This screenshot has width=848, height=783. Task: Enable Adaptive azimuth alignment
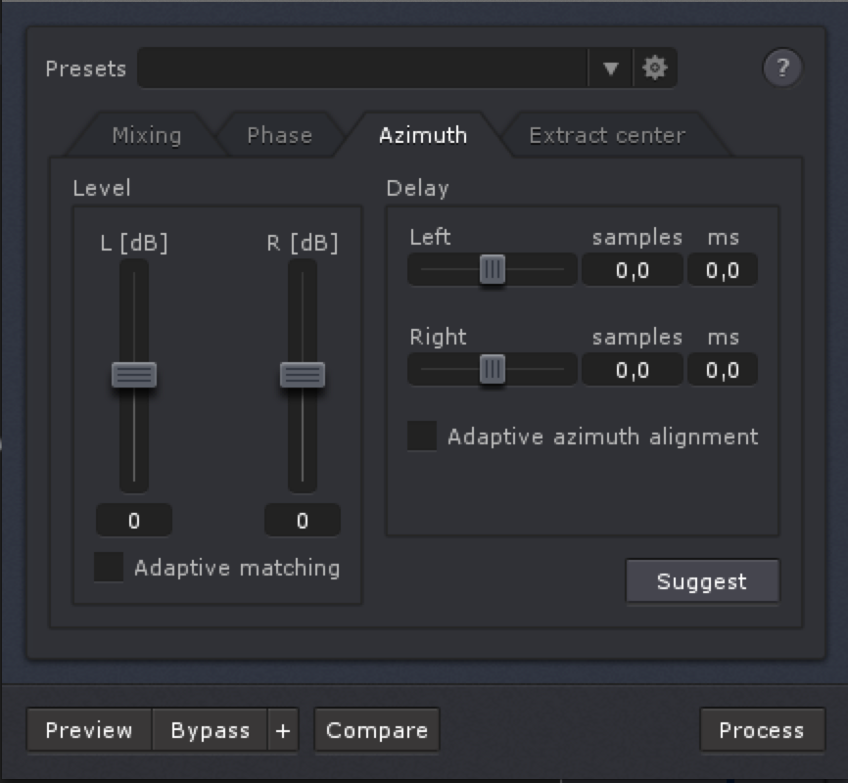[x=423, y=437]
